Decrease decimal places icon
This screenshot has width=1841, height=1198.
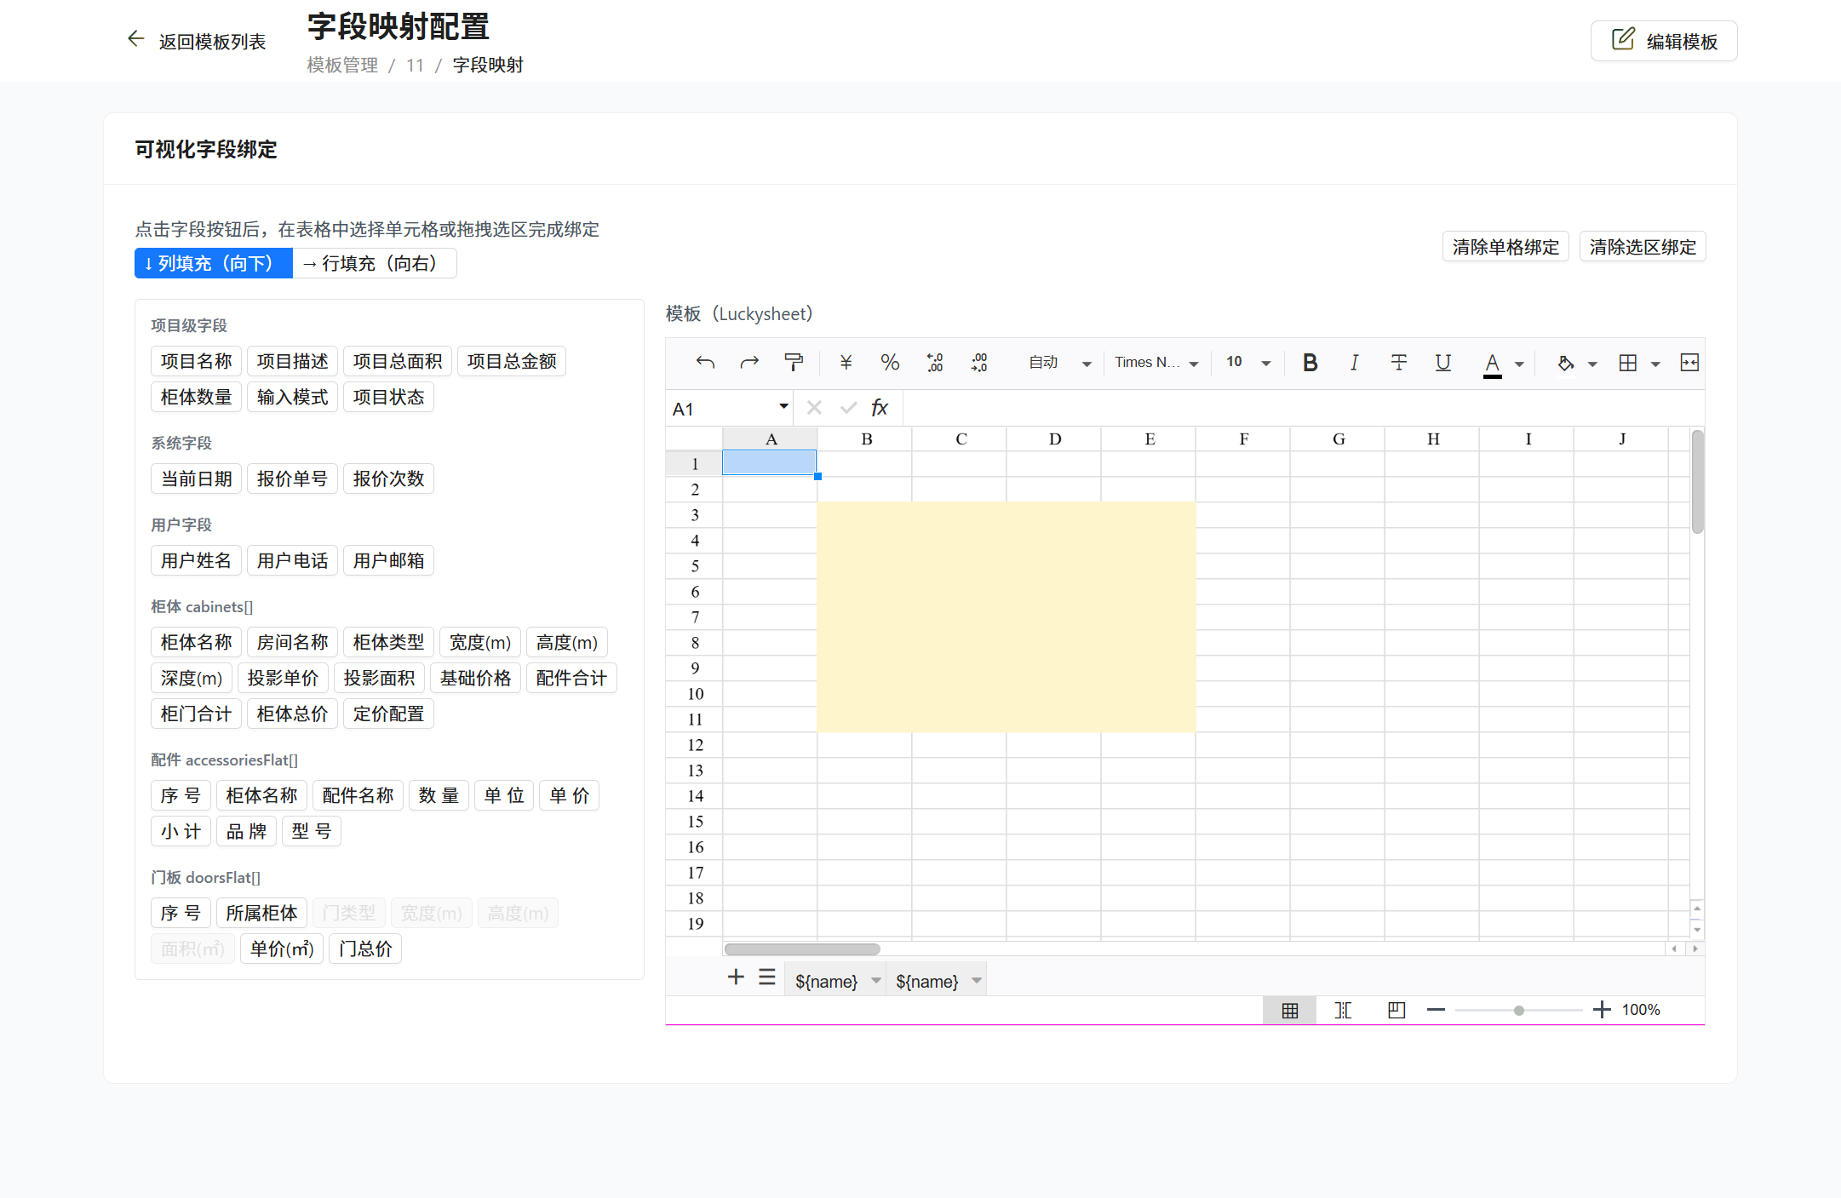[x=935, y=363]
